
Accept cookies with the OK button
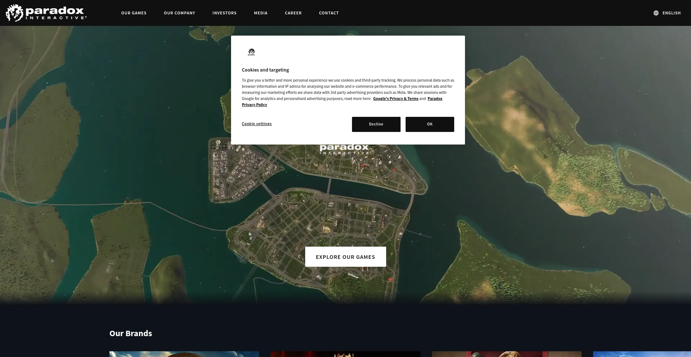(430, 124)
